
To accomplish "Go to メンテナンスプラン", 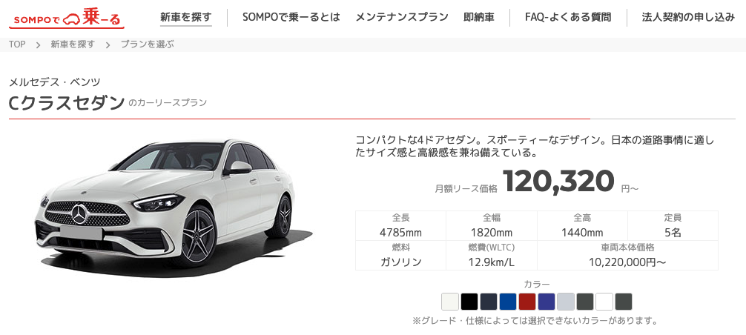I will [x=401, y=18].
